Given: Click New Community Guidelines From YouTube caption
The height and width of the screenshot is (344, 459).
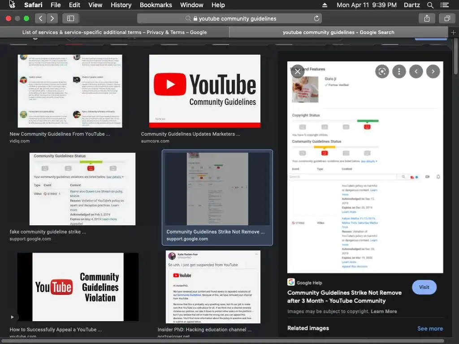Looking at the screenshot, I should [x=60, y=134].
